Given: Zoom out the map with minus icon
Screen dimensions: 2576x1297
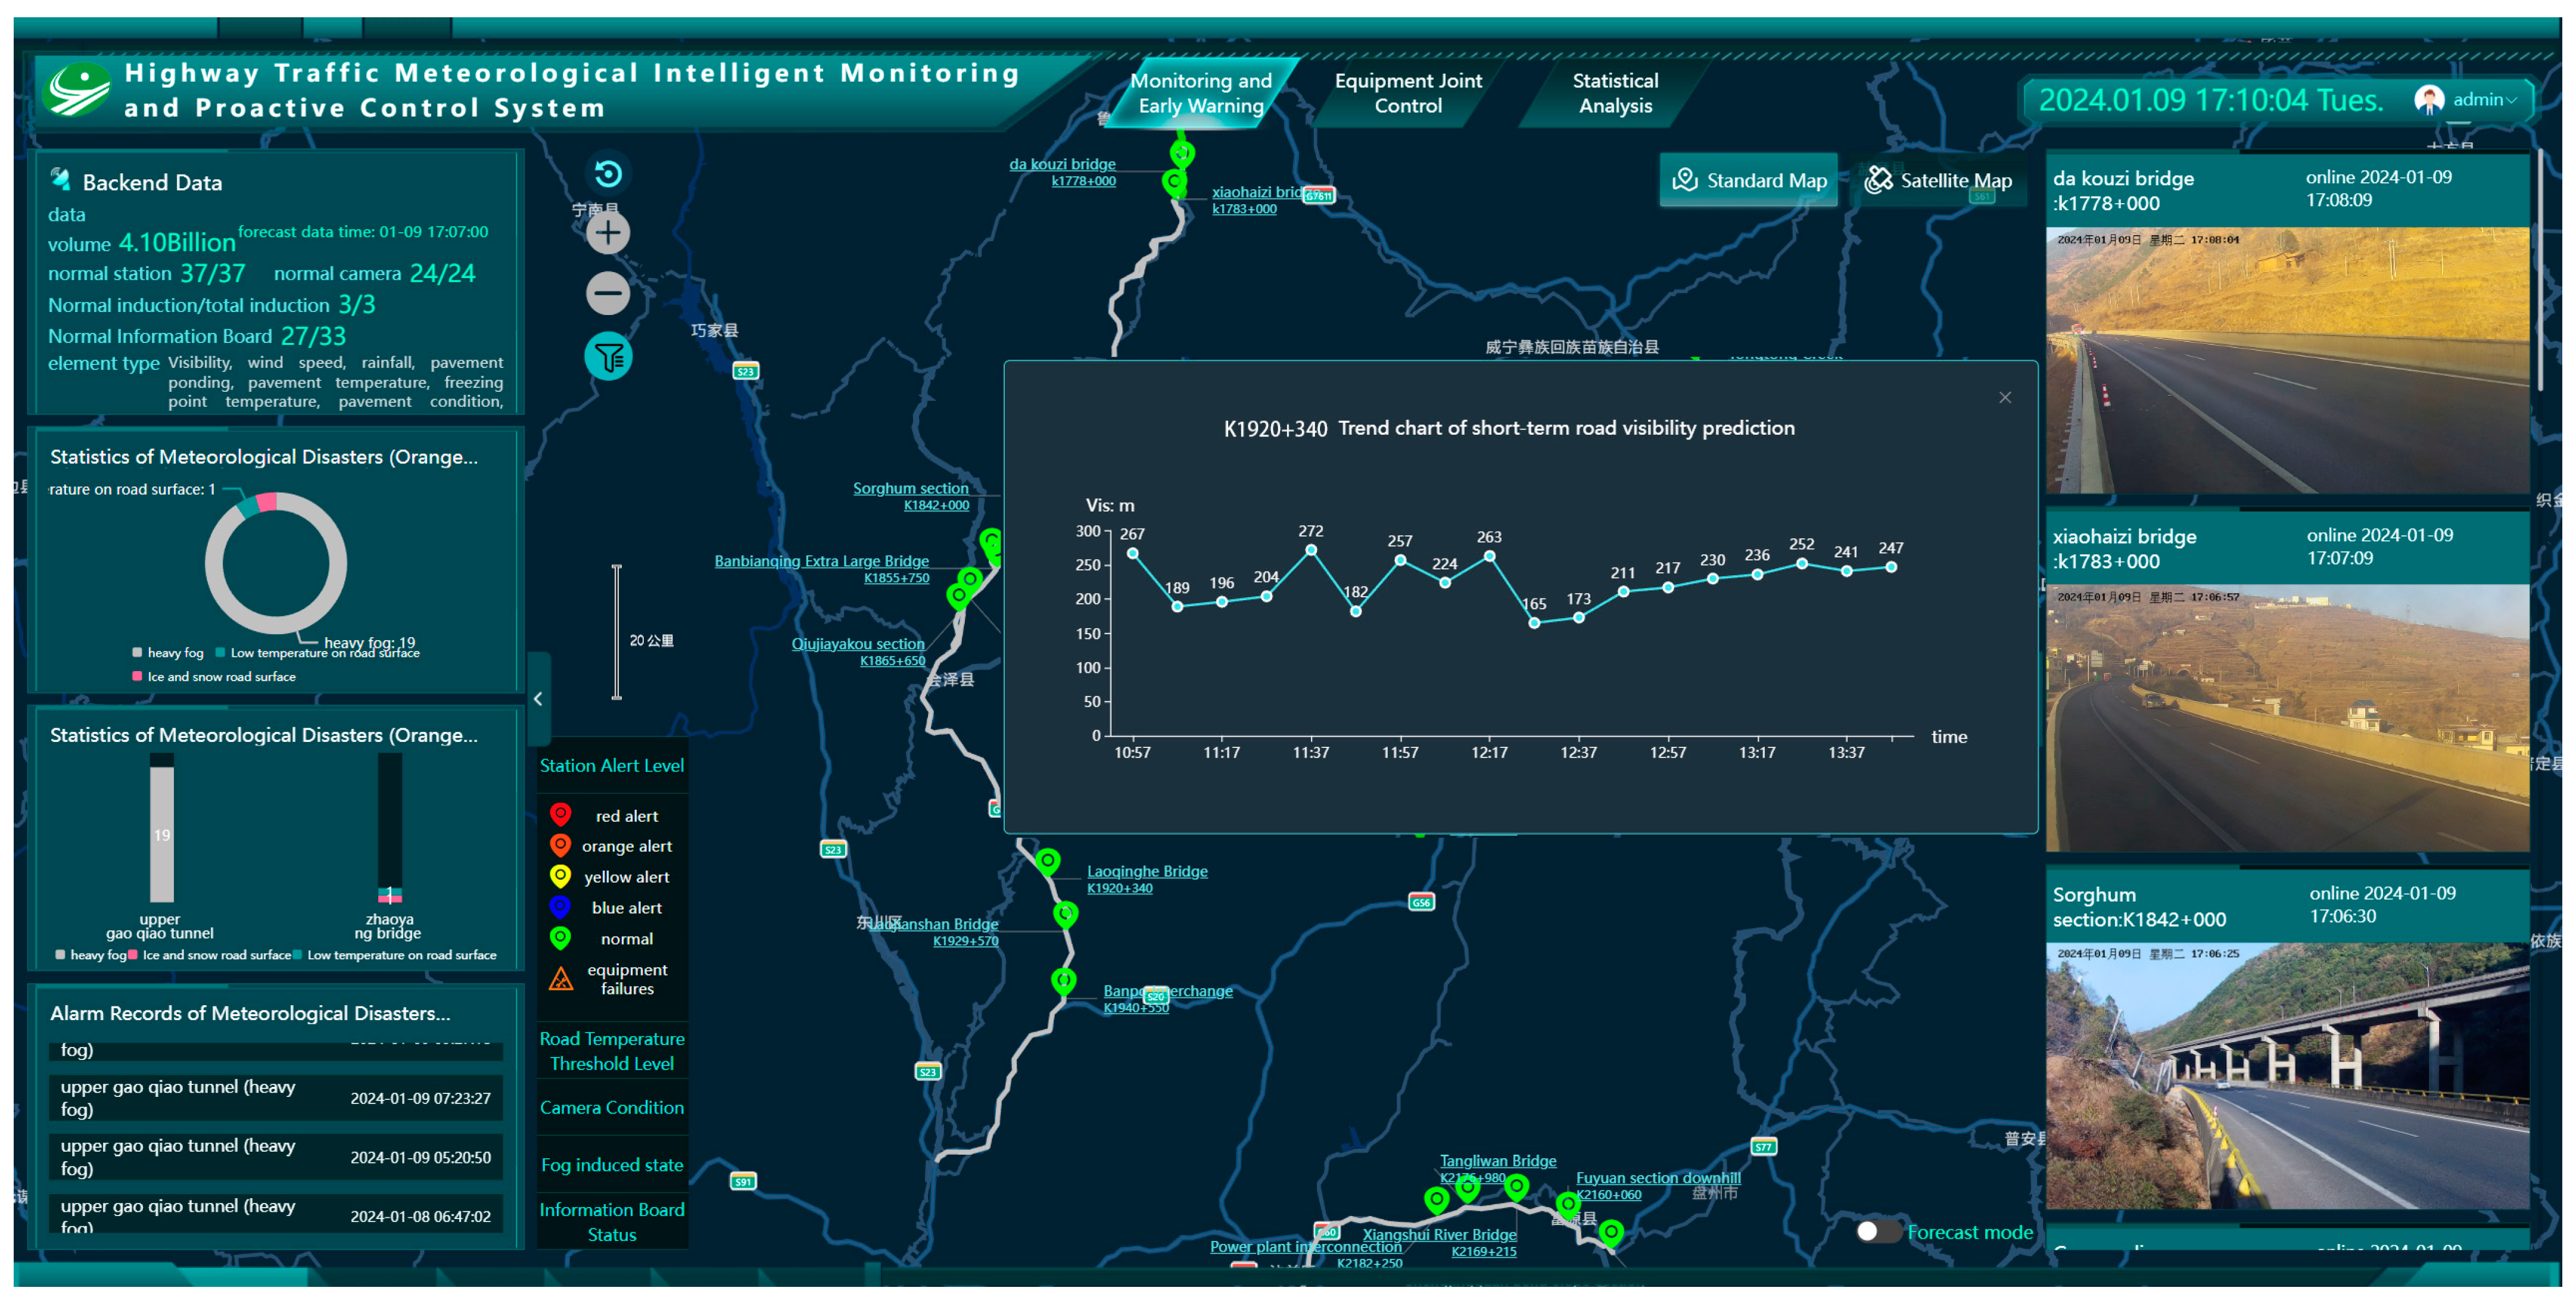Looking at the screenshot, I should pyautogui.click(x=608, y=293).
